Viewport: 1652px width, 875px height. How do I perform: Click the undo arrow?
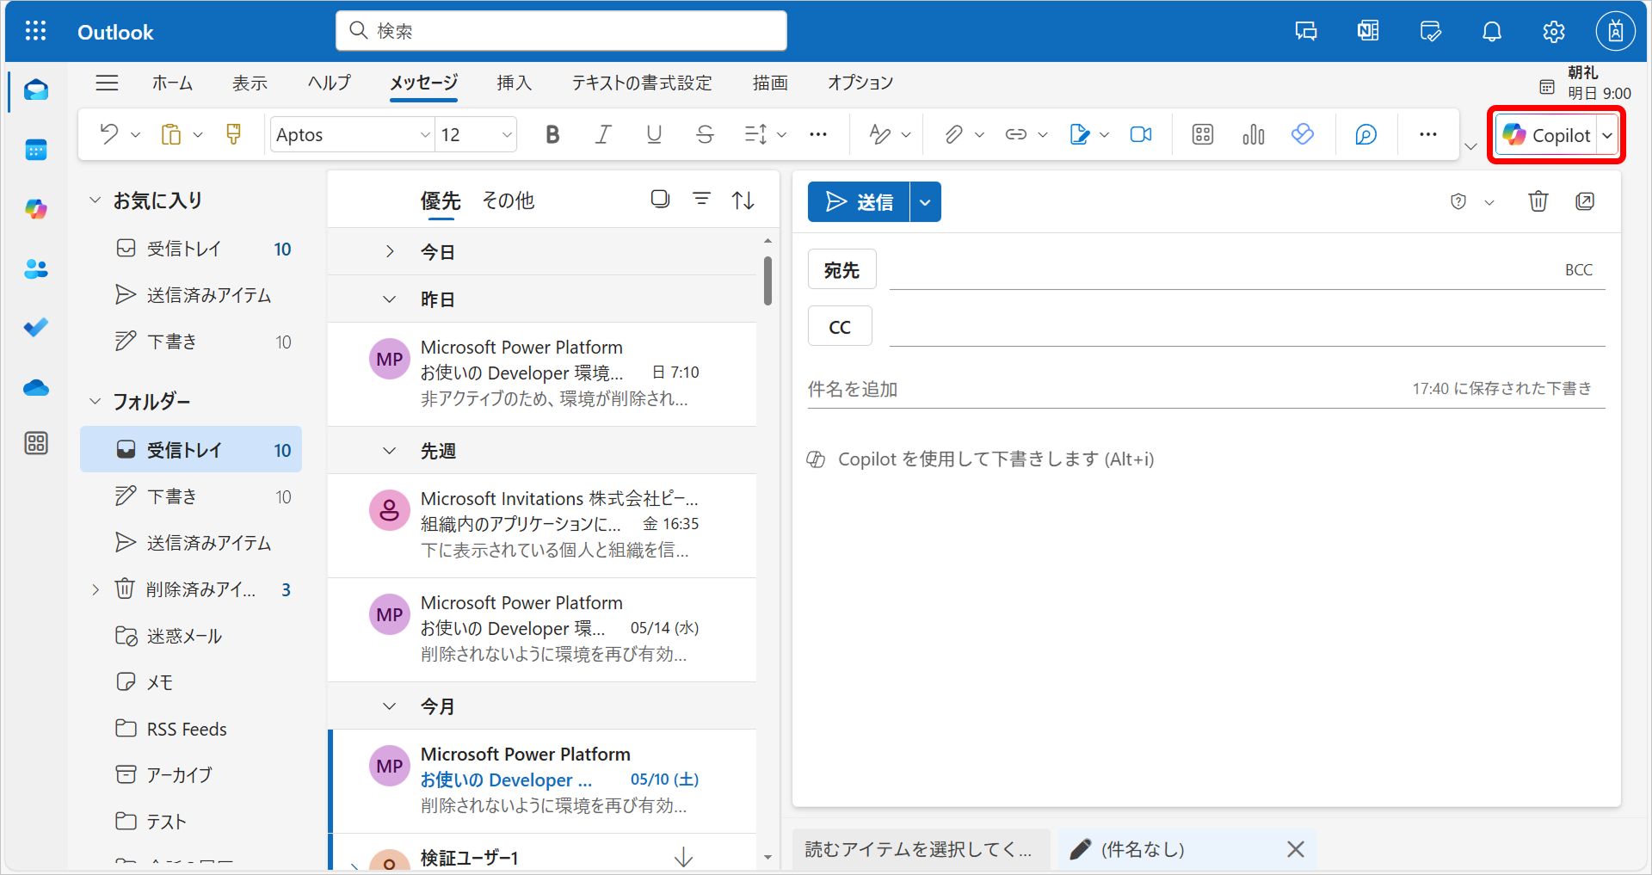coord(109,134)
